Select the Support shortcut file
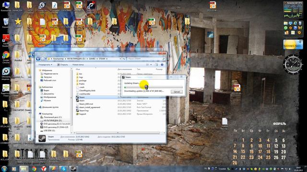 pos(81,114)
